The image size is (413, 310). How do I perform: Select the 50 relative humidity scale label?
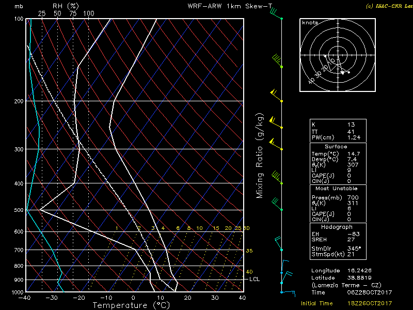[57, 13]
